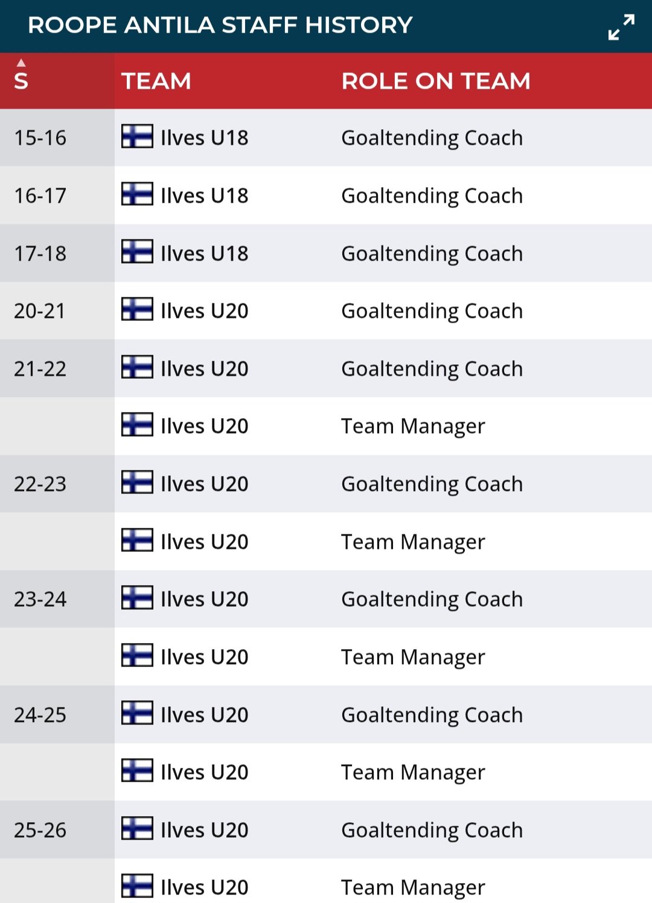Click Finland flag in 15-16 row

(x=137, y=137)
